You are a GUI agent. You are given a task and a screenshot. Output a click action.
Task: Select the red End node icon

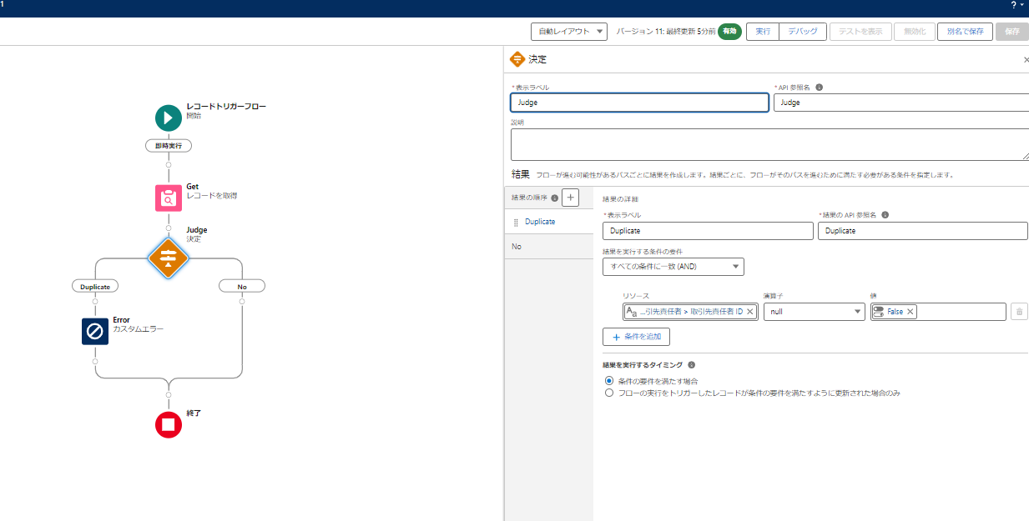(x=169, y=424)
